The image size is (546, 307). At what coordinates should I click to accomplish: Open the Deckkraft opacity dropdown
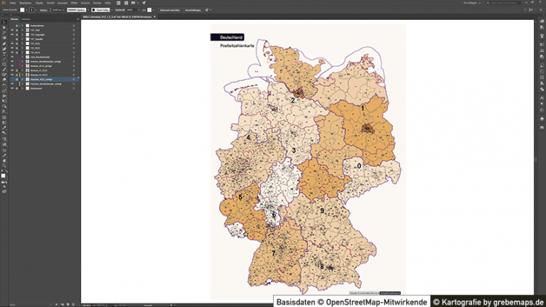coord(139,10)
